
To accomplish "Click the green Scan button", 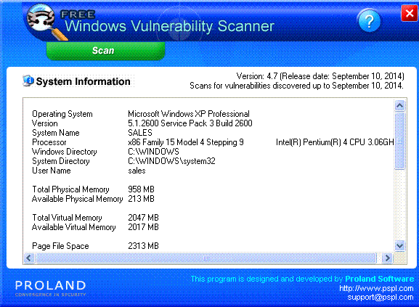I will point(105,51).
